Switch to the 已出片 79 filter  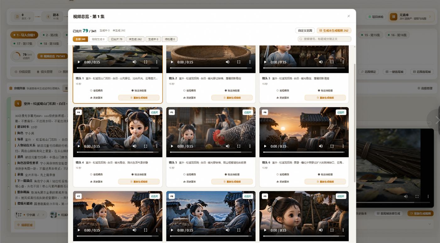pos(117,39)
